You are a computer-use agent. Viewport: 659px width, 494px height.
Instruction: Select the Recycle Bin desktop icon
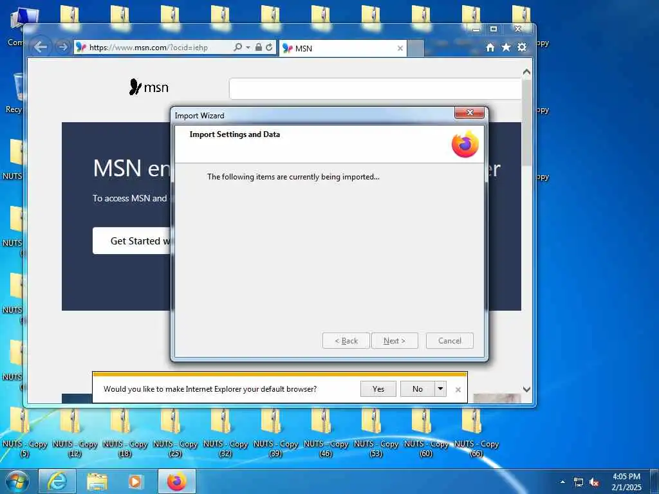14,93
